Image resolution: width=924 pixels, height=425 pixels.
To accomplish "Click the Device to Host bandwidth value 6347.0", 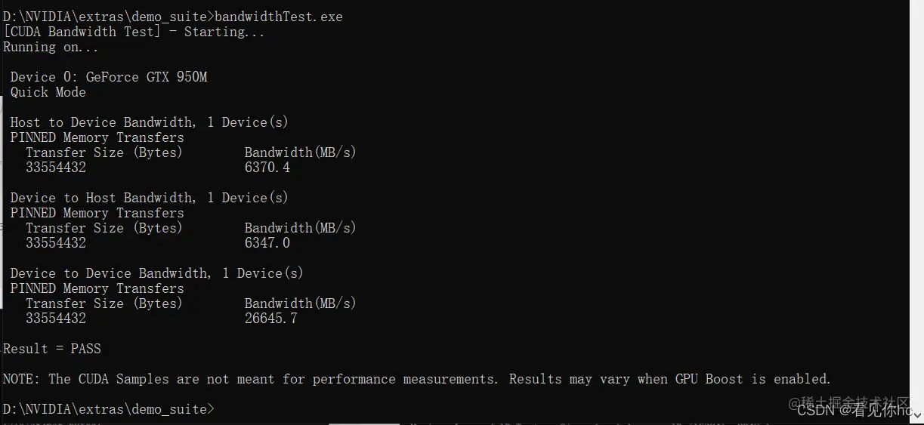I will click(267, 243).
